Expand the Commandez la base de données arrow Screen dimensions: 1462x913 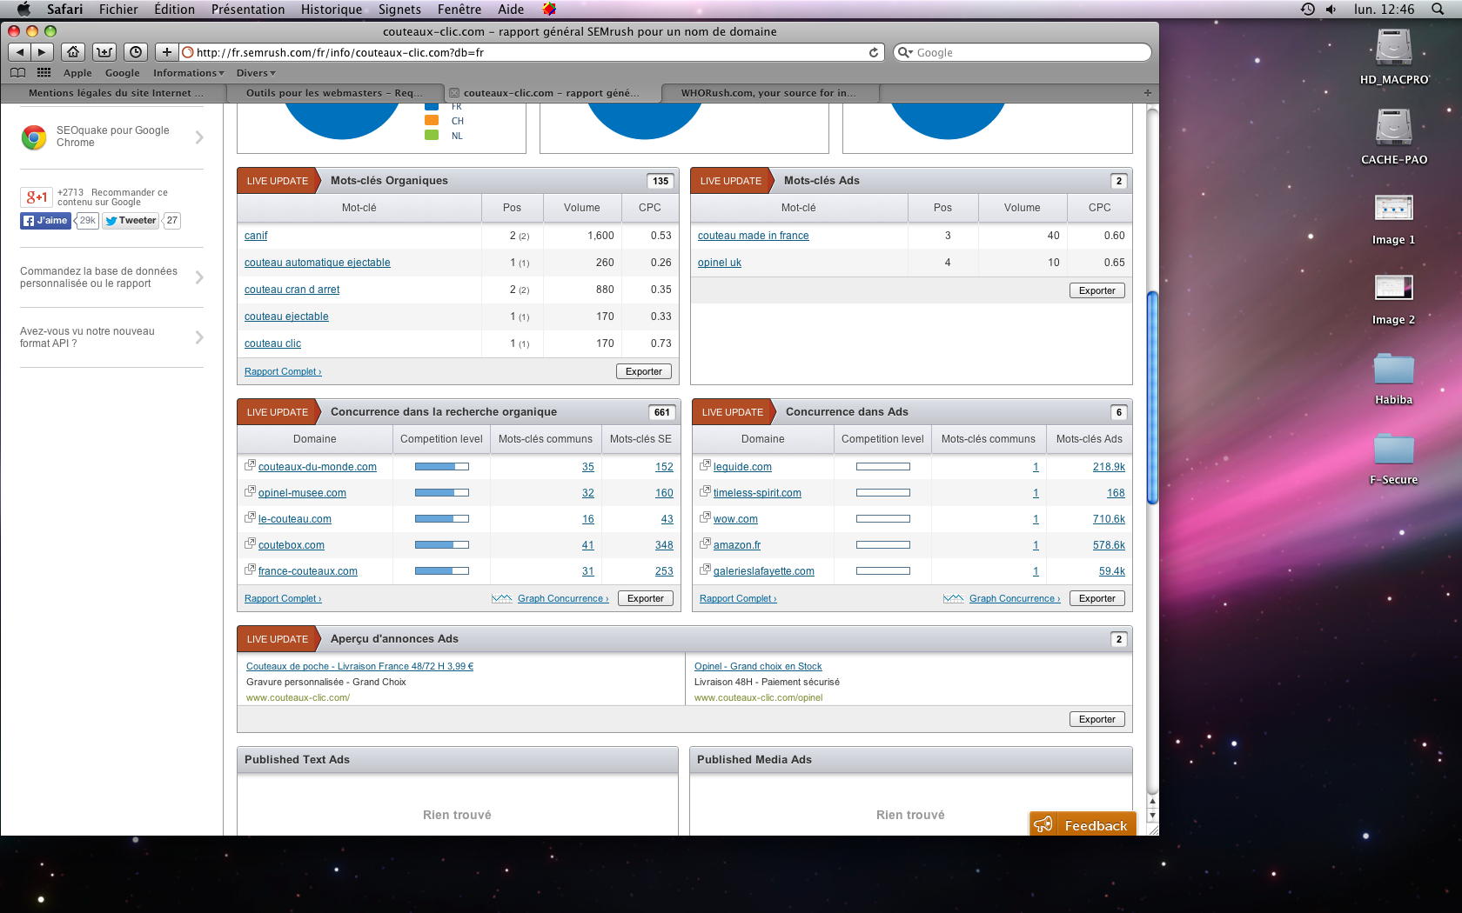click(x=199, y=277)
